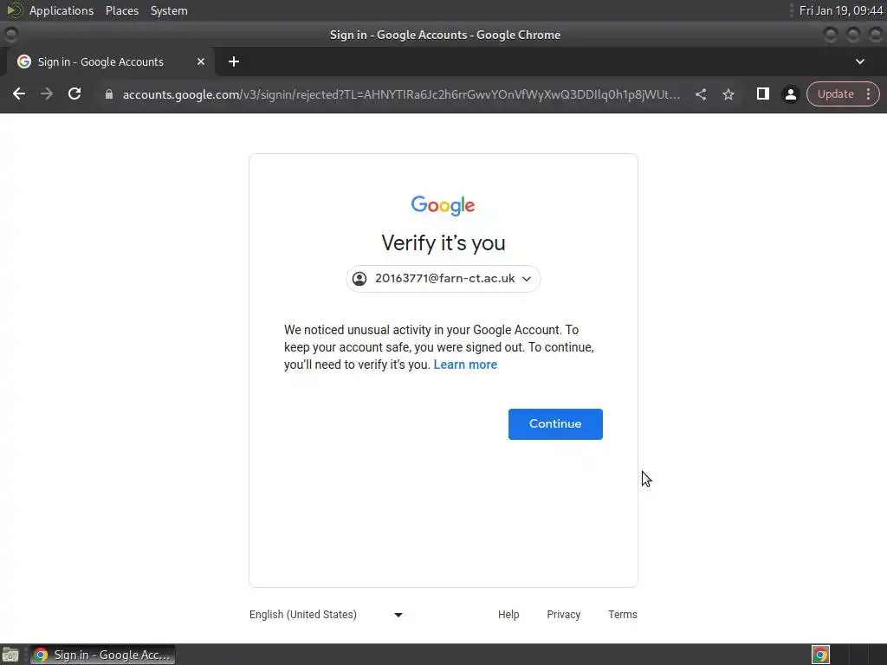
Task: Open the Chrome profile menu
Action: click(x=790, y=94)
